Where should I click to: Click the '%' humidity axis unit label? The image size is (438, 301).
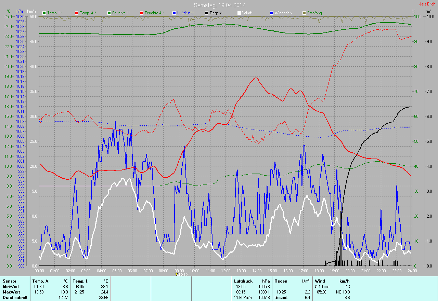coord(413,11)
